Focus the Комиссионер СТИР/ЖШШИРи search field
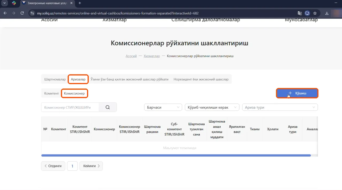Image resolution: width=342 pixels, height=190 pixels. click(70, 107)
